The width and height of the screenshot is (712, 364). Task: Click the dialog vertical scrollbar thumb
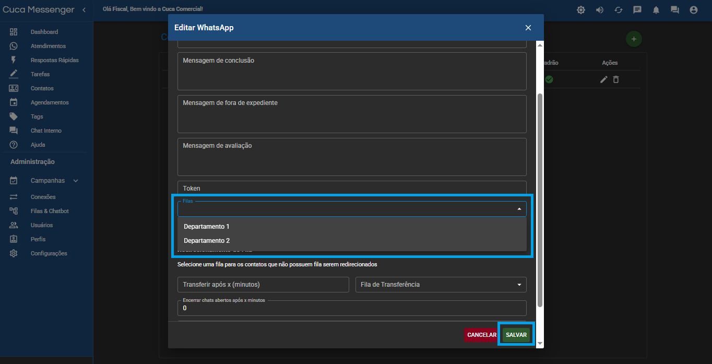pyautogui.click(x=540, y=201)
